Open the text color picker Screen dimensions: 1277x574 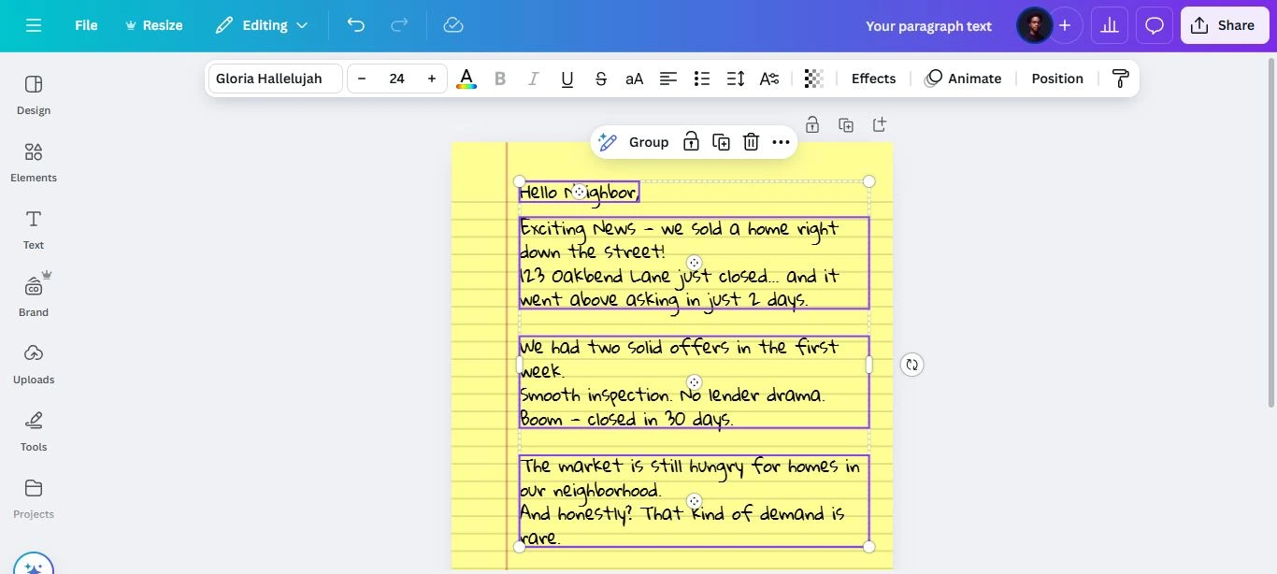(x=466, y=79)
